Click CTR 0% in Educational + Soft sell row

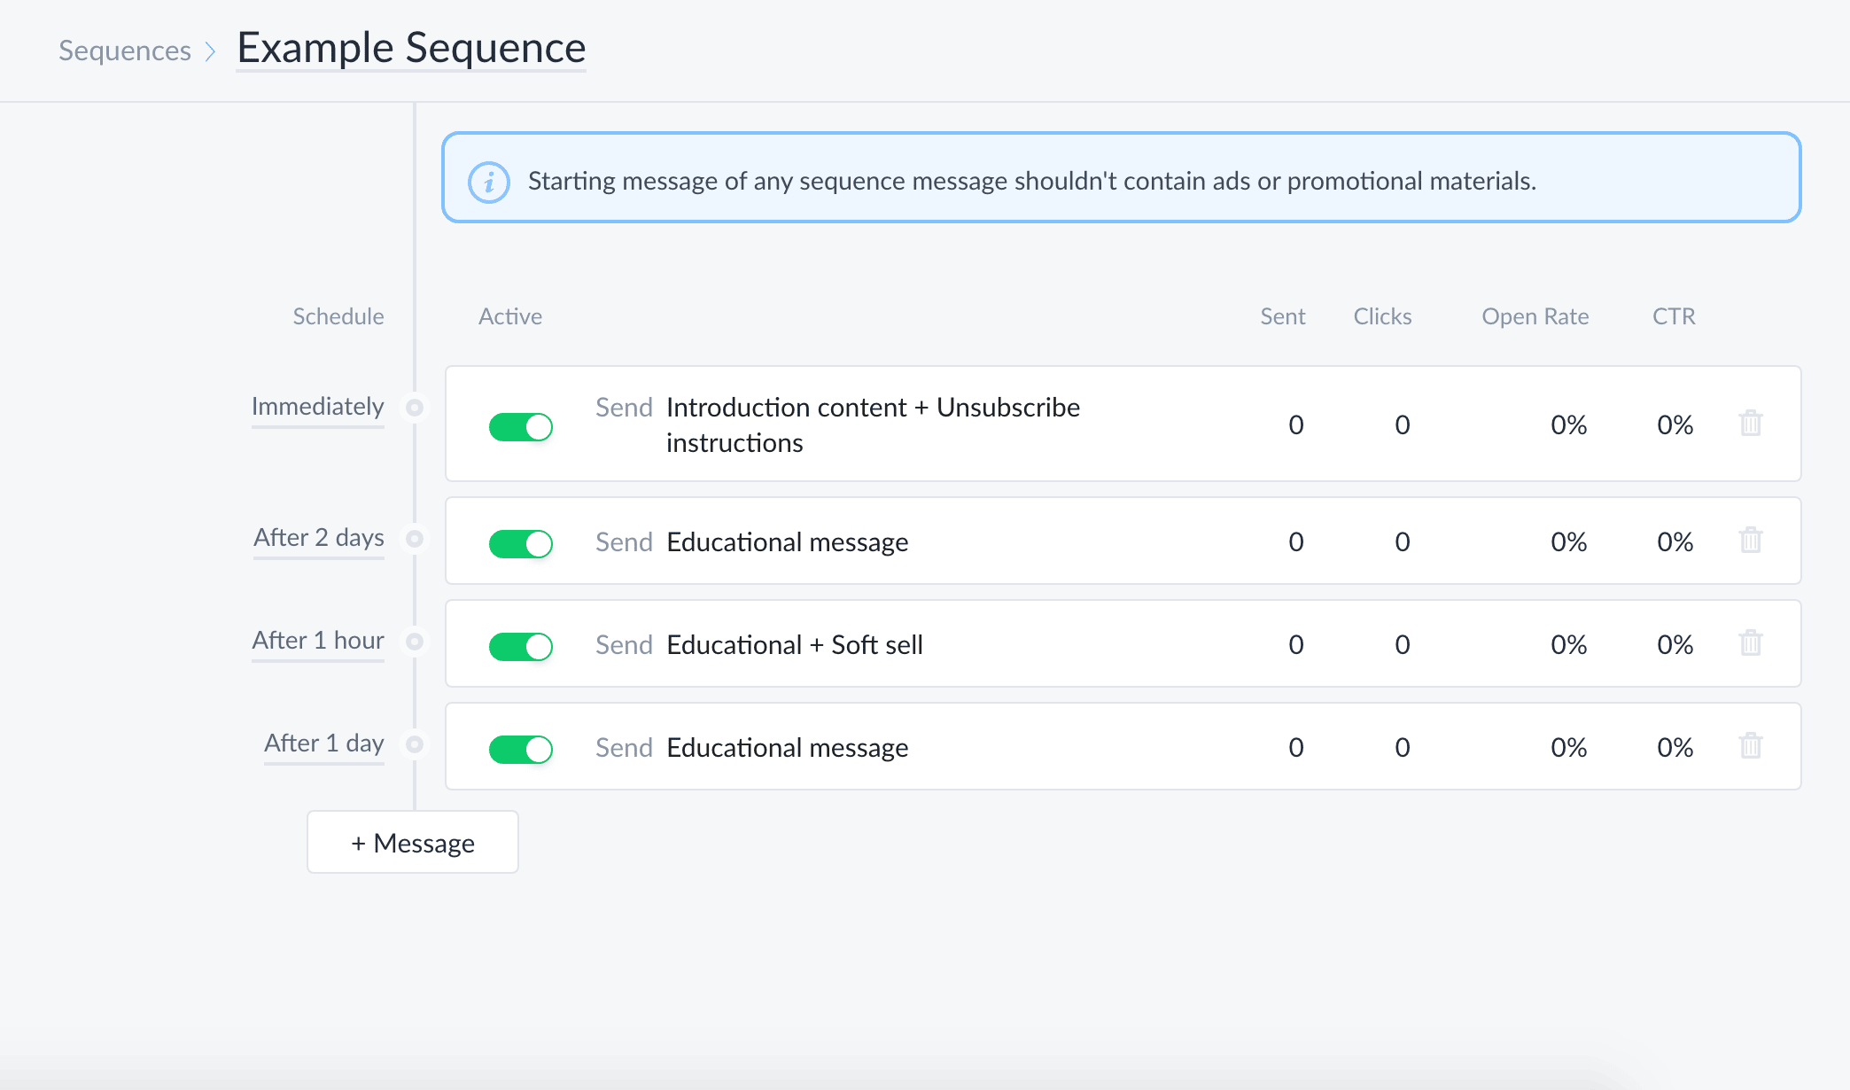[1675, 644]
